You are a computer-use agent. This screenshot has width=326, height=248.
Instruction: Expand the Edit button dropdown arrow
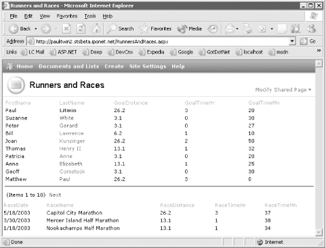point(272,29)
